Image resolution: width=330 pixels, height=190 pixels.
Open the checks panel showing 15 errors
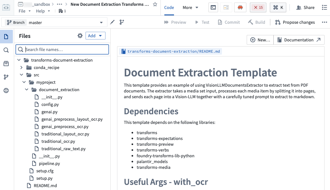click(258, 7)
